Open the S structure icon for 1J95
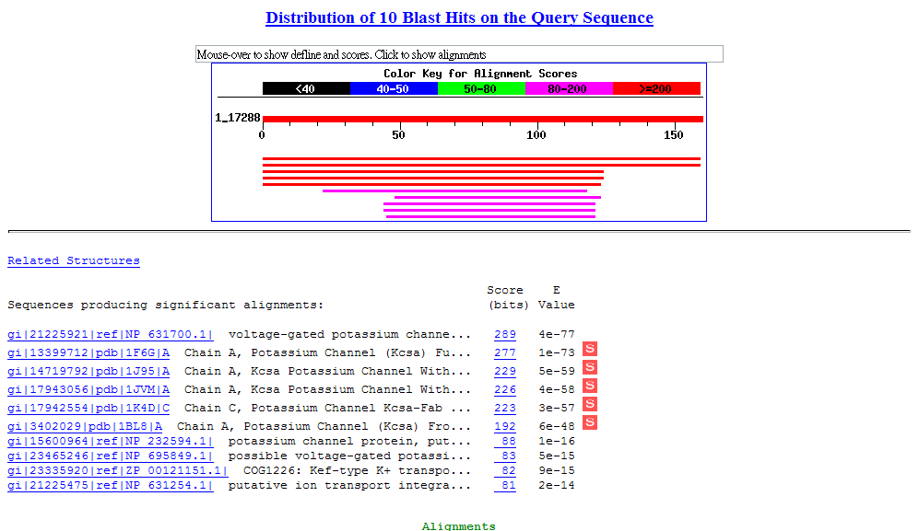This screenshot has width=919, height=531. (590, 367)
